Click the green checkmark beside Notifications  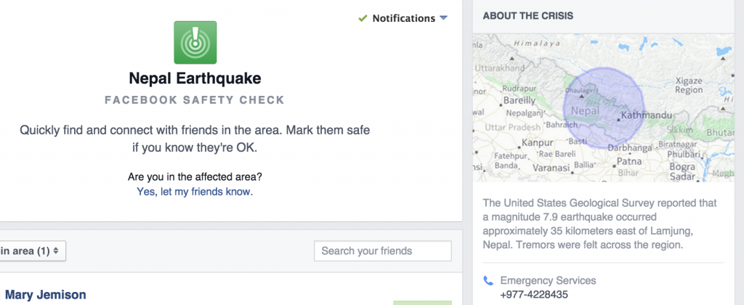tap(363, 18)
